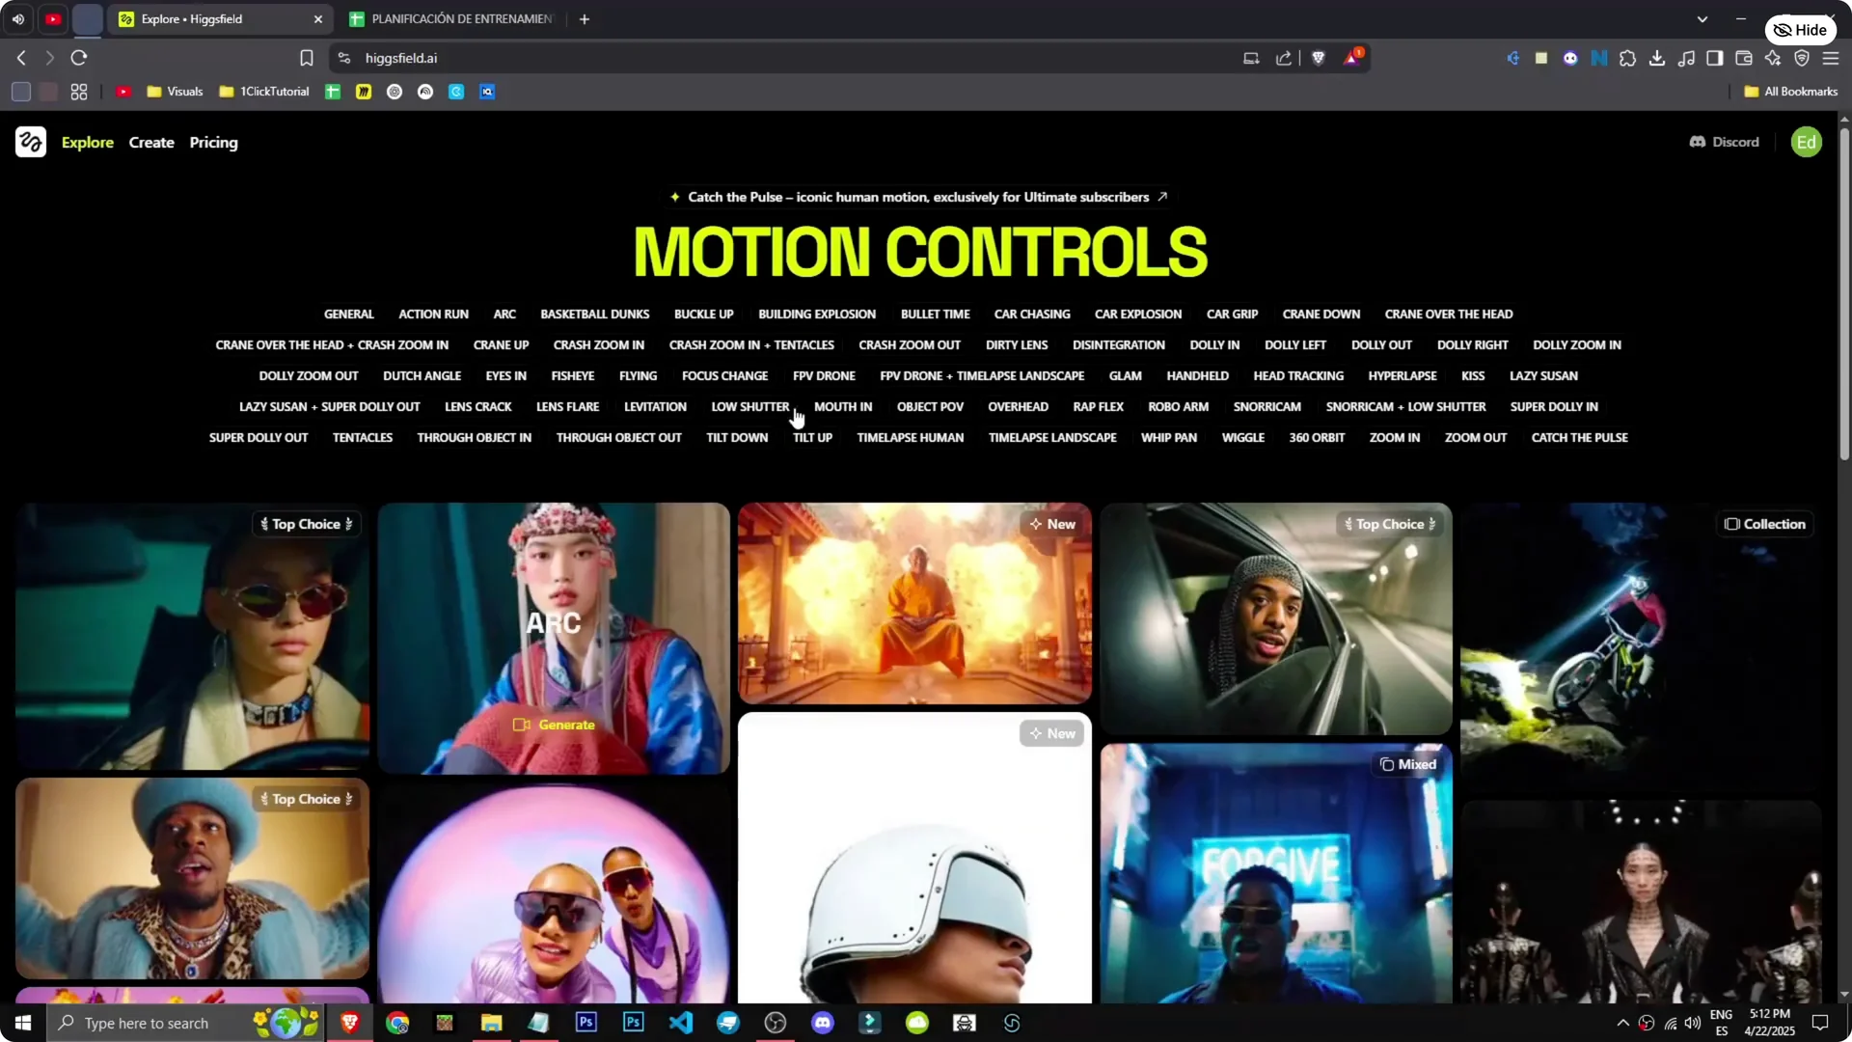Click the Brave Shields lion icon

[1319, 58]
